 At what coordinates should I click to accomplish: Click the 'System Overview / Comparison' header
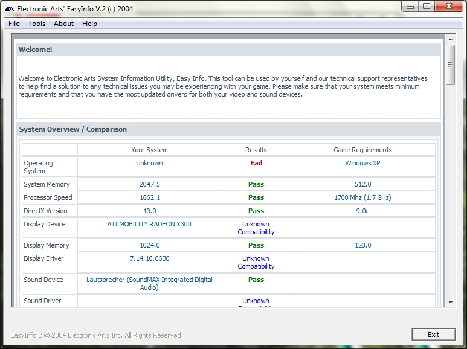[x=228, y=129]
